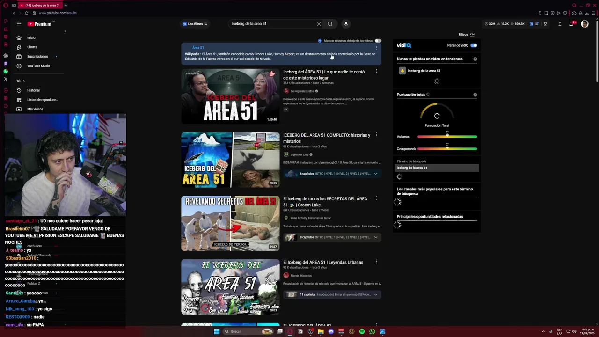Open Alien Activity channel link

pyautogui.click(x=310, y=218)
